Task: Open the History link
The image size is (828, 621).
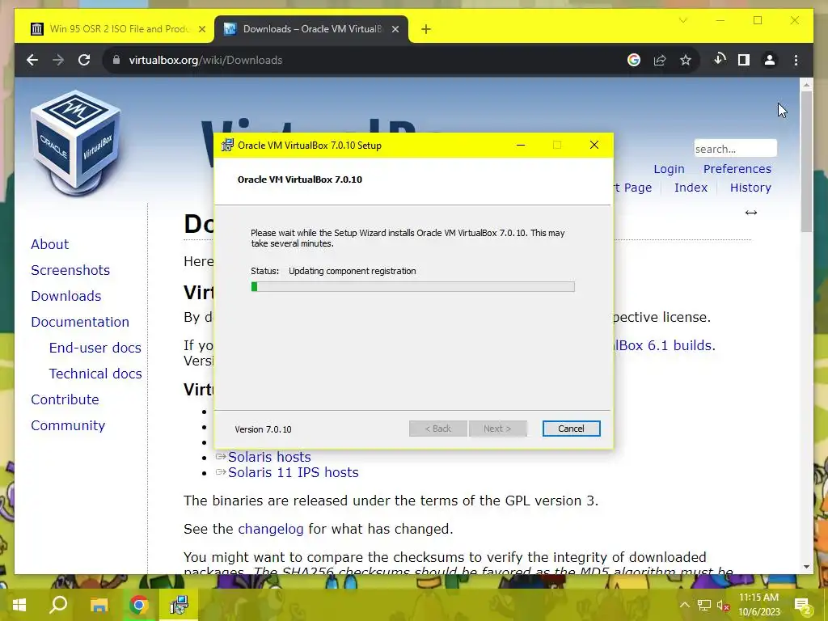Action: 750,188
